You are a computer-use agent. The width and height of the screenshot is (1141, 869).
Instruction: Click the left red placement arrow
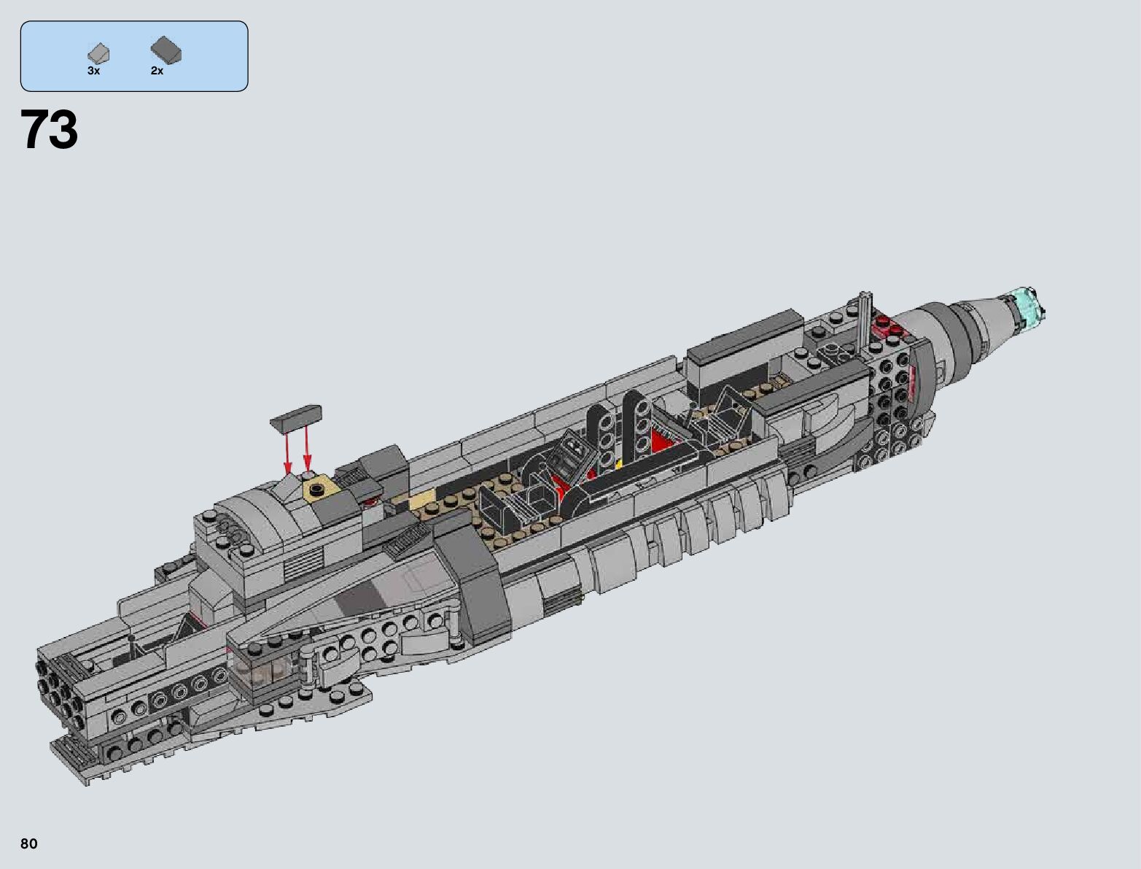tap(287, 452)
